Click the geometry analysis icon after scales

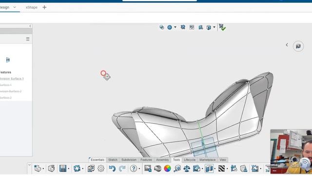[196, 169]
